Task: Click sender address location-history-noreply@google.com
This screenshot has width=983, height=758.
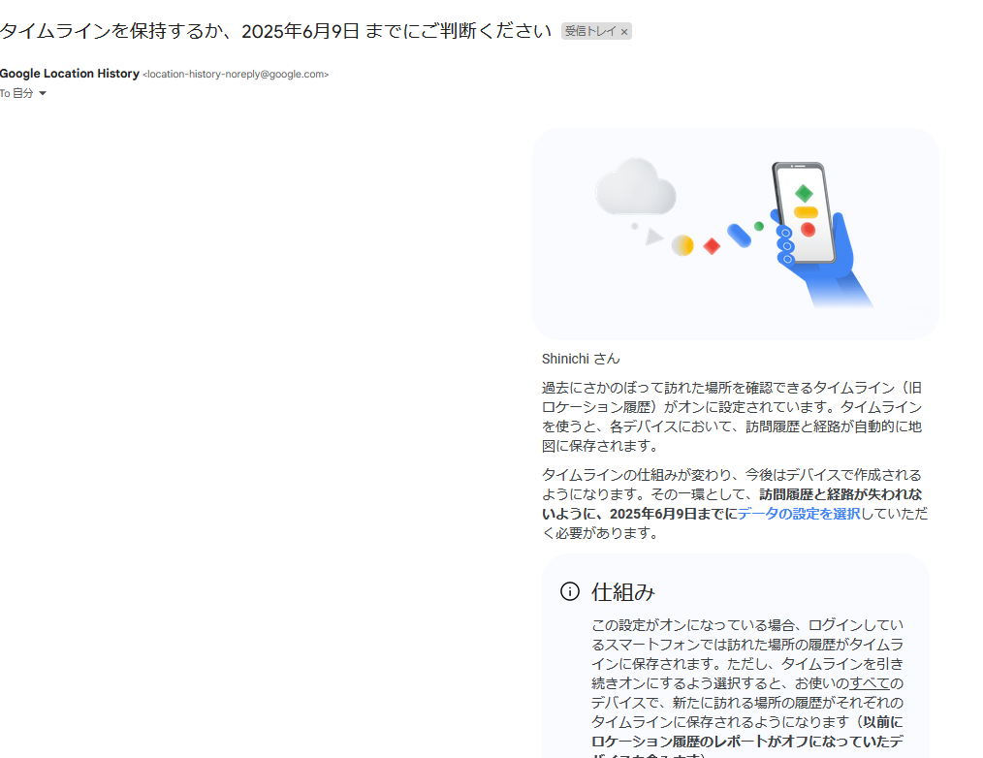Action: [236, 74]
